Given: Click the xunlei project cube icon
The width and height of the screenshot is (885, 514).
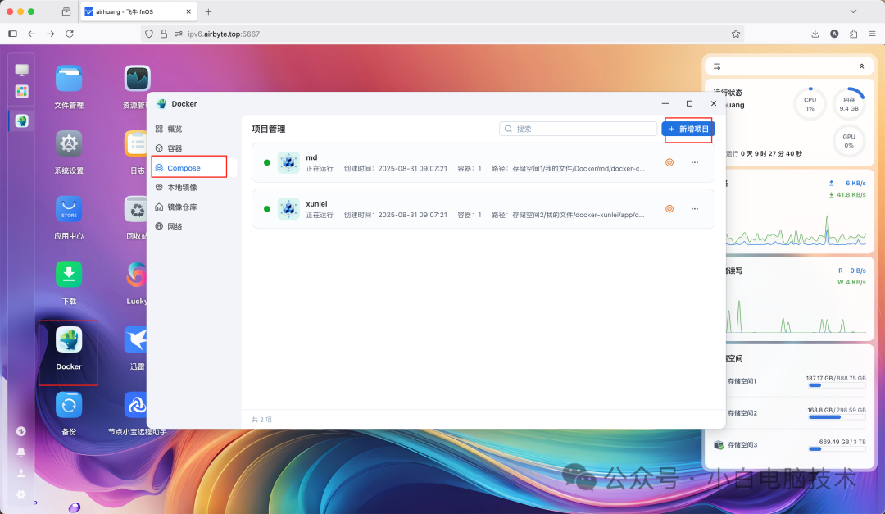Looking at the screenshot, I should [288, 209].
